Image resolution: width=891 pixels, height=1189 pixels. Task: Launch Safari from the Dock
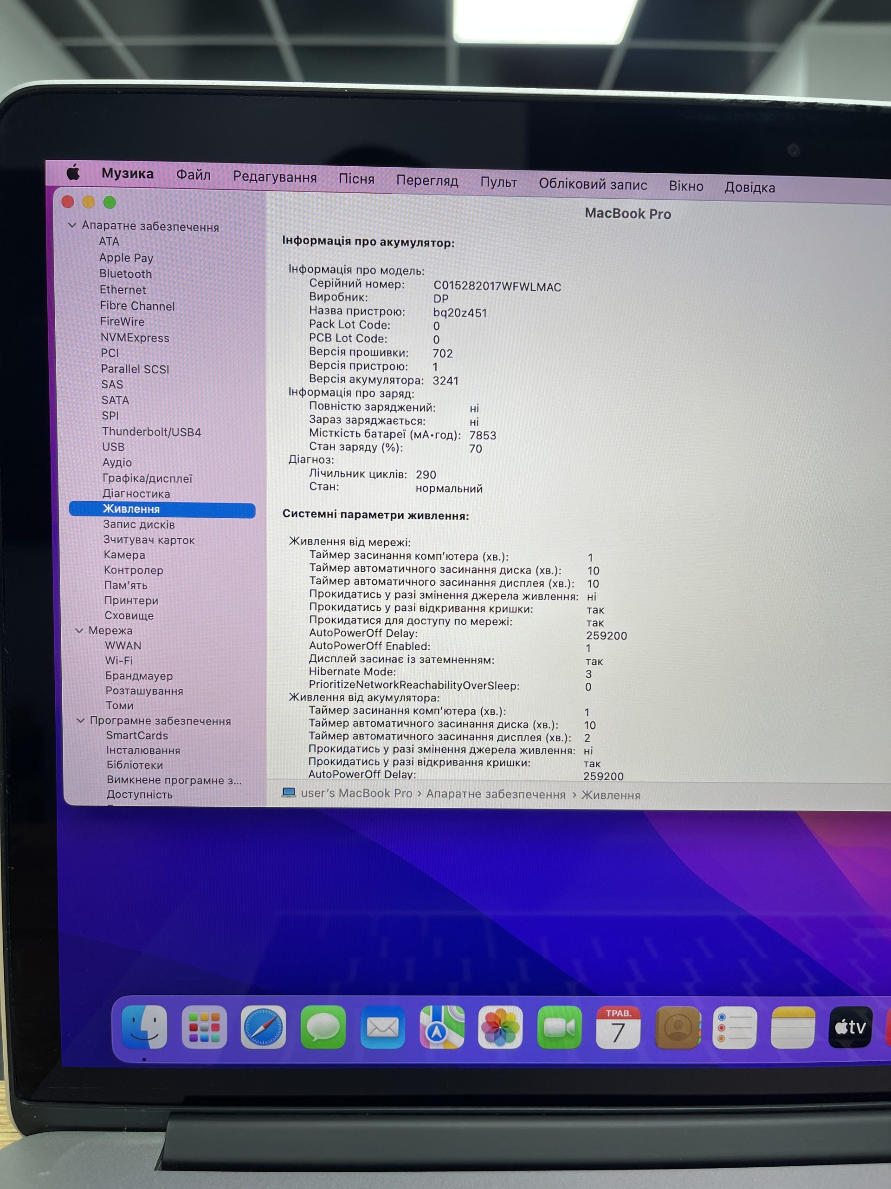point(263,1027)
